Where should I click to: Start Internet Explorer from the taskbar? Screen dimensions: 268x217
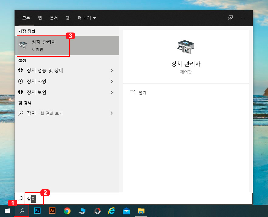(112, 210)
